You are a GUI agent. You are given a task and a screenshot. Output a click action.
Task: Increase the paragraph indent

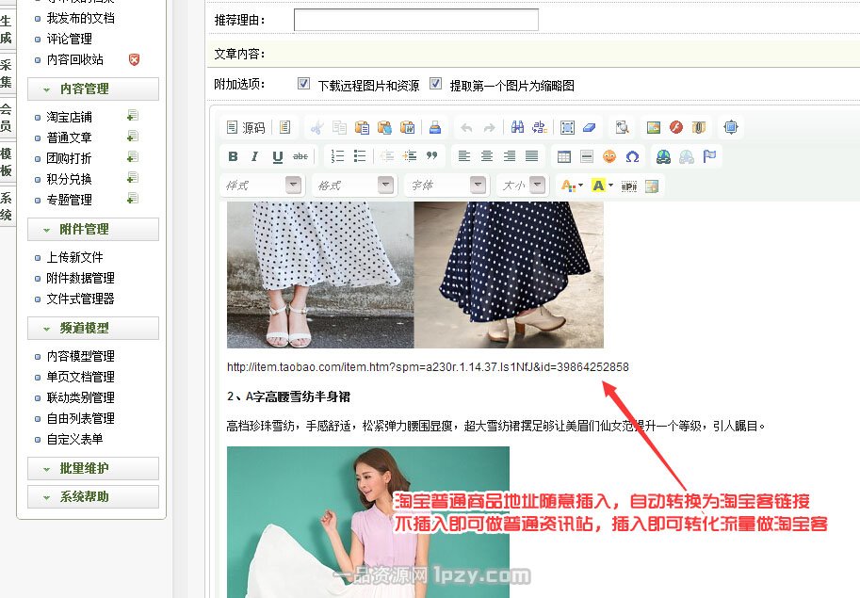click(x=410, y=156)
